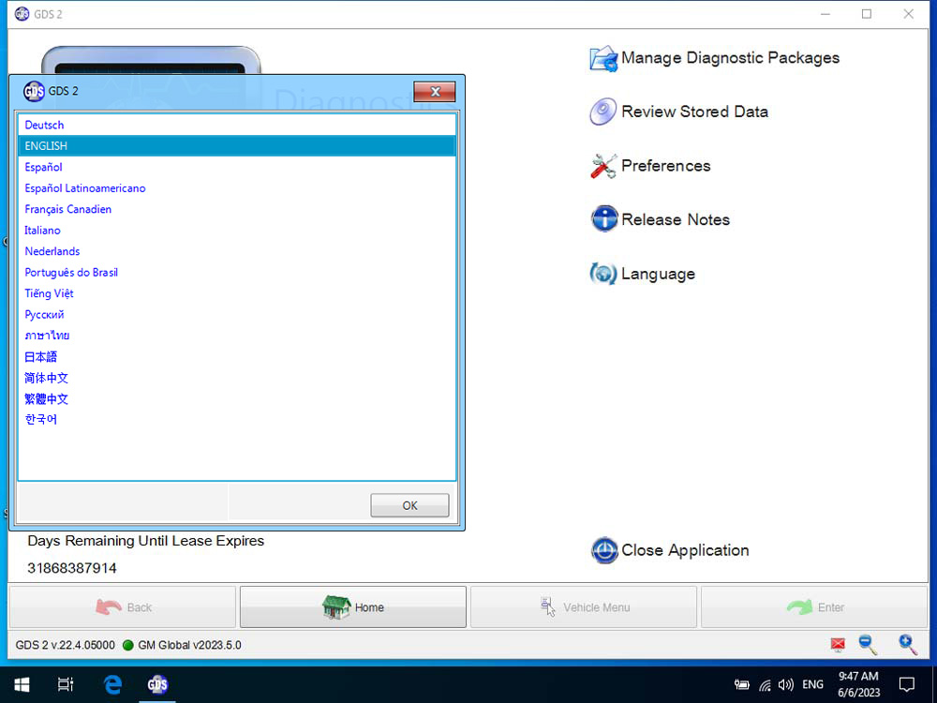Click the GDS taskbar app icon
The height and width of the screenshot is (703, 937).
click(x=157, y=684)
